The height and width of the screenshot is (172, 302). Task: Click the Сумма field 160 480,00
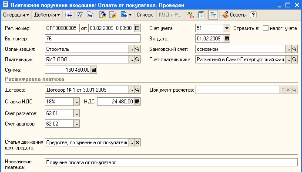(68, 70)
